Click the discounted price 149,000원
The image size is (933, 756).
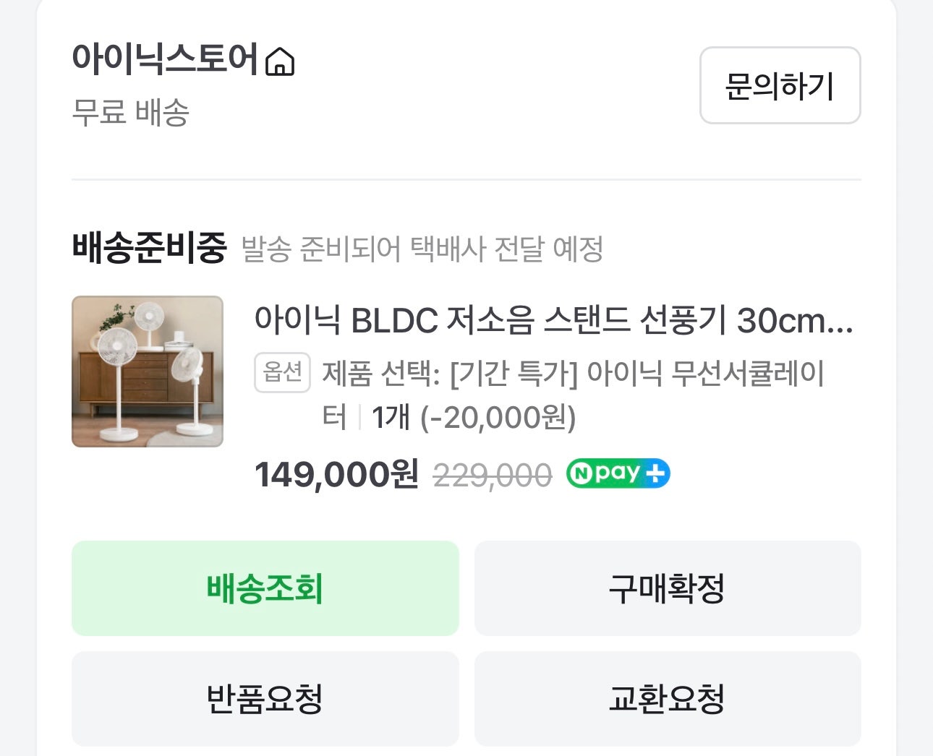click(x=335, y=473)
